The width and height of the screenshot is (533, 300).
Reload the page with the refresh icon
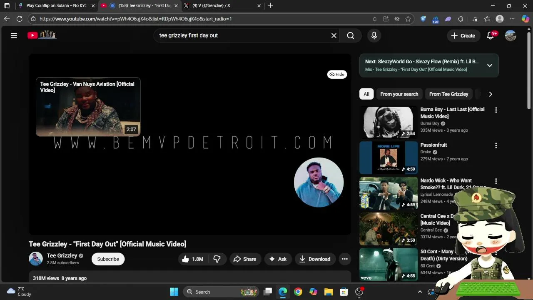coord(19,19)
